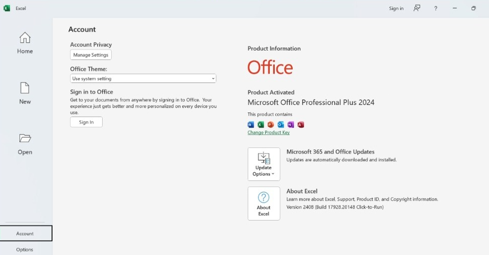Follow the Change Product Key link
This screenshot has height=255, width=489.
(x=268, y=132)
